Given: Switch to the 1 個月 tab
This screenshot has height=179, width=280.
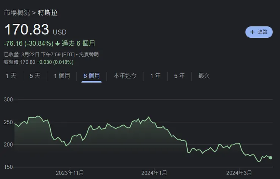Looking at the screenshot, I should [x=62, y=76].
